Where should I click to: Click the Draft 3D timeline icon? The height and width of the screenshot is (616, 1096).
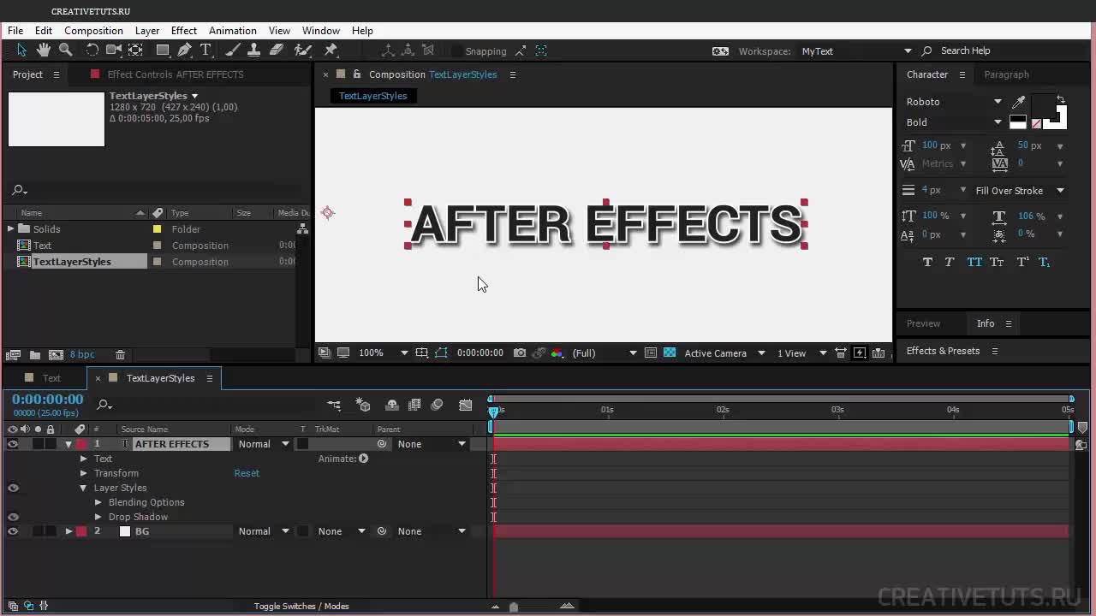pyautogui.click(x=363, y=405)
